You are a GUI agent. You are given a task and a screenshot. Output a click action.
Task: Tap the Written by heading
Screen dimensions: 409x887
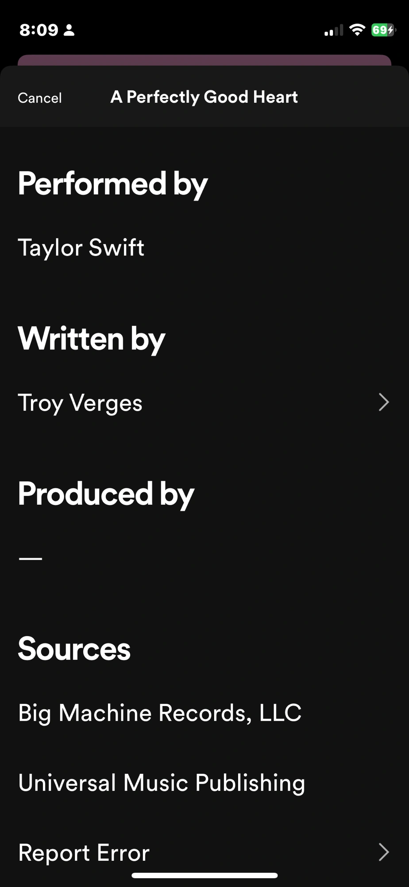pyautogui.click(x=92, y=339)
